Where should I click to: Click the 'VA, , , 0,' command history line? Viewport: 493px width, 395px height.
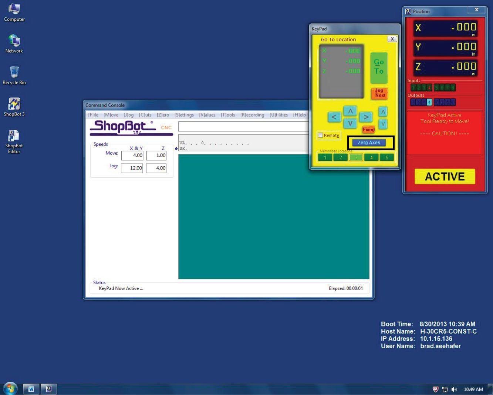tap(214, 143)
